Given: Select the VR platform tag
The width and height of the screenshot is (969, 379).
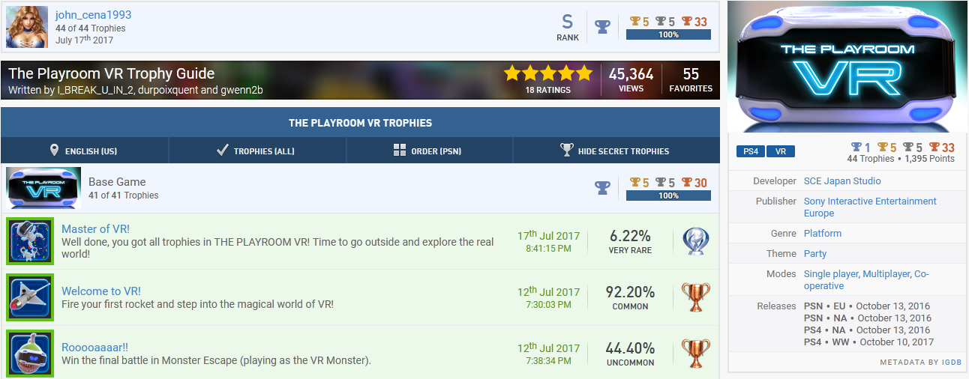Looking at the screenshot, I should (x=781, y=151).
